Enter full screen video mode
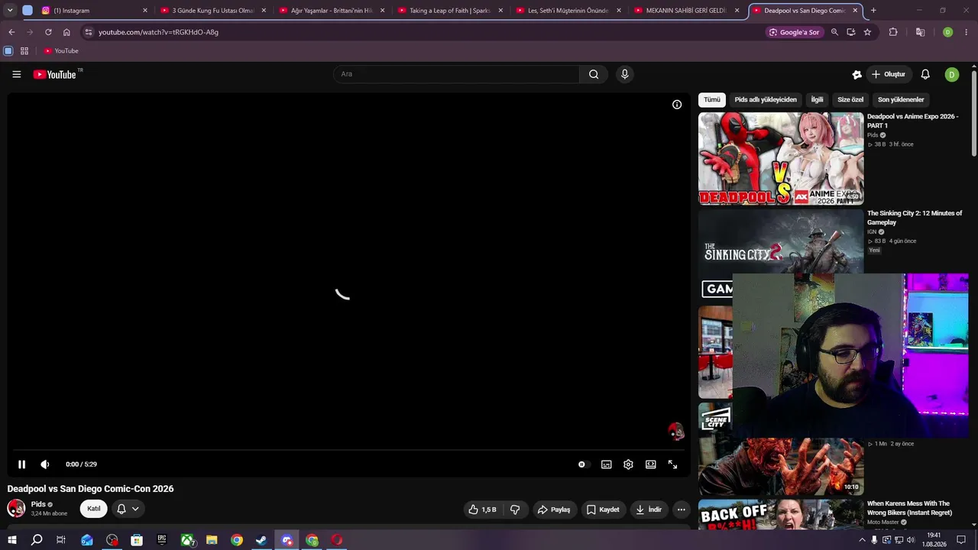This screenshot has width=978, height=550. coord(672,464)
